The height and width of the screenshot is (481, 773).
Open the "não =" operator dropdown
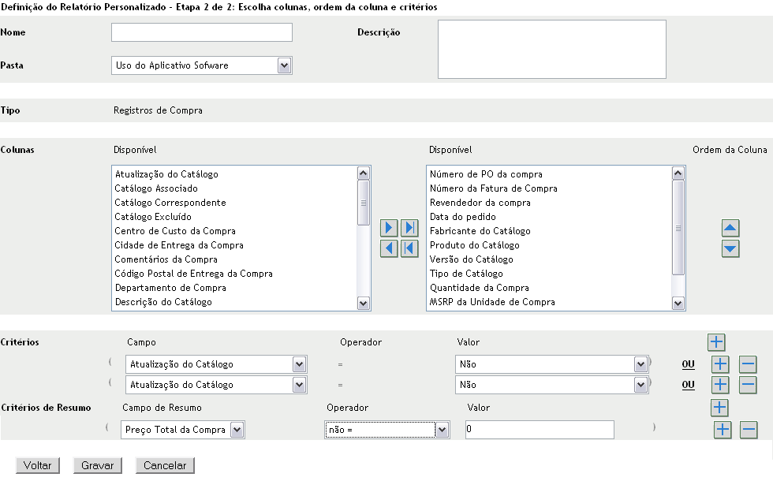[442, 430]
